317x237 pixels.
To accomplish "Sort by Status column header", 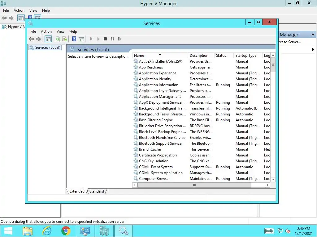I will pos(224,56).
